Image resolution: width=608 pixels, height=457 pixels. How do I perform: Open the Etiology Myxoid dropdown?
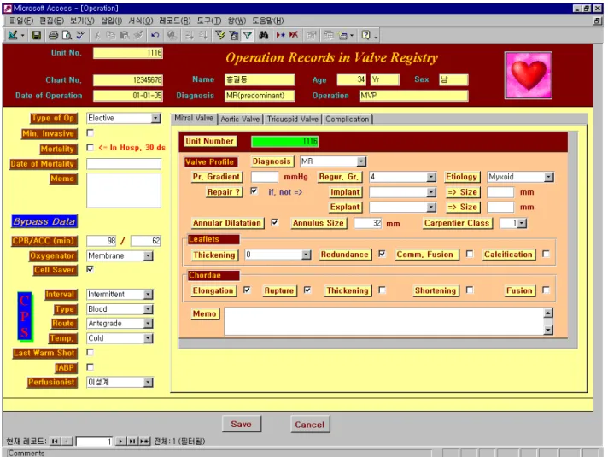point(549,177)
